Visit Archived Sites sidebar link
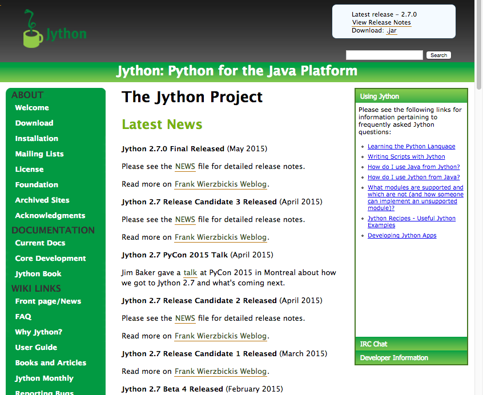This screenshot has width=483, height=395. click(42, 200)
